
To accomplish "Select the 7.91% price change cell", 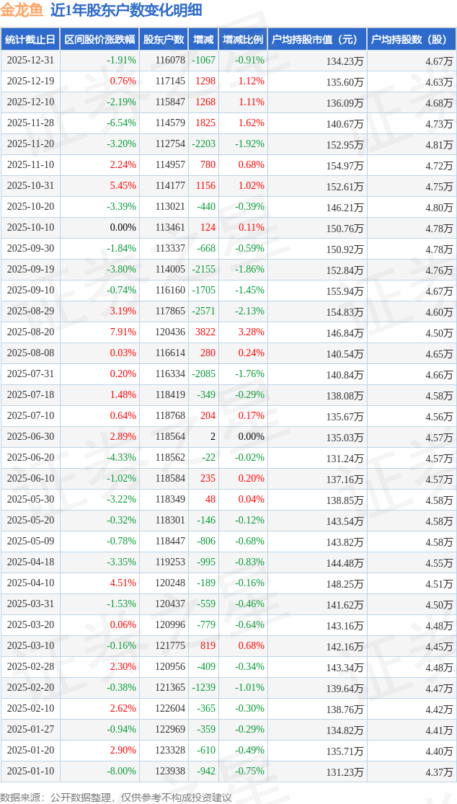I will 123,332.
